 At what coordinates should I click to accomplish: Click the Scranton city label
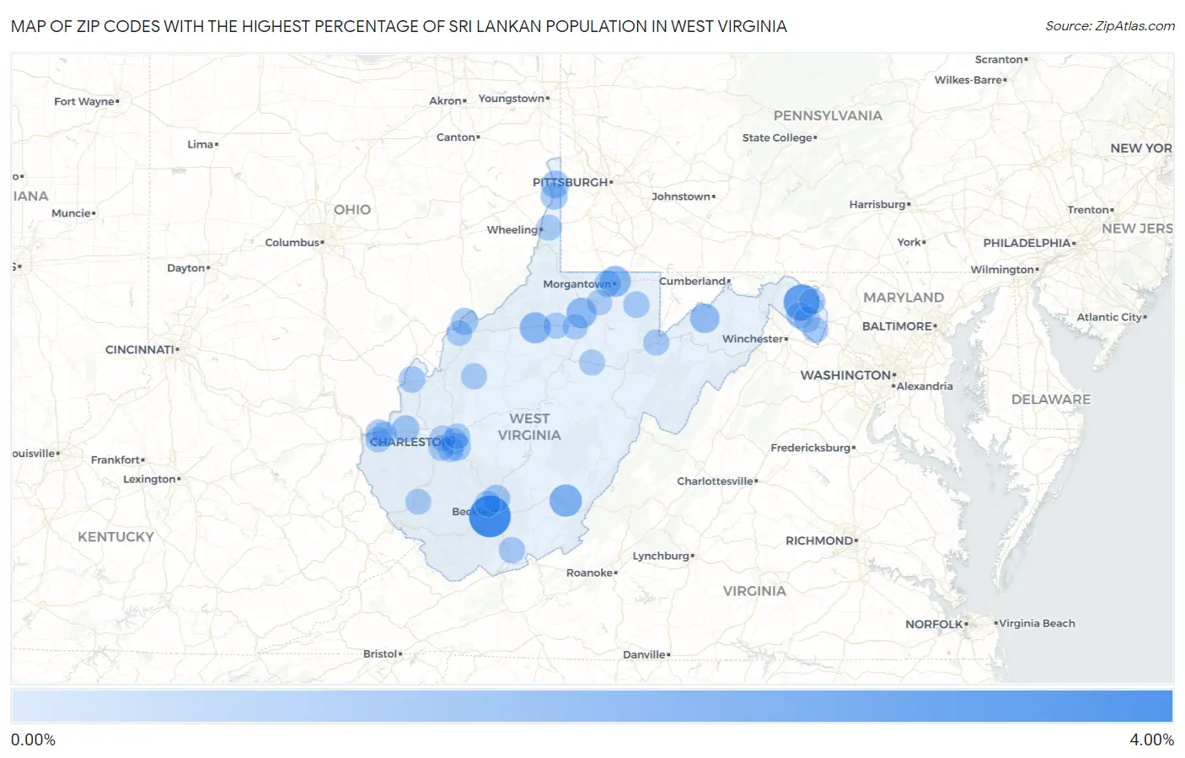[x=999, y=60]
